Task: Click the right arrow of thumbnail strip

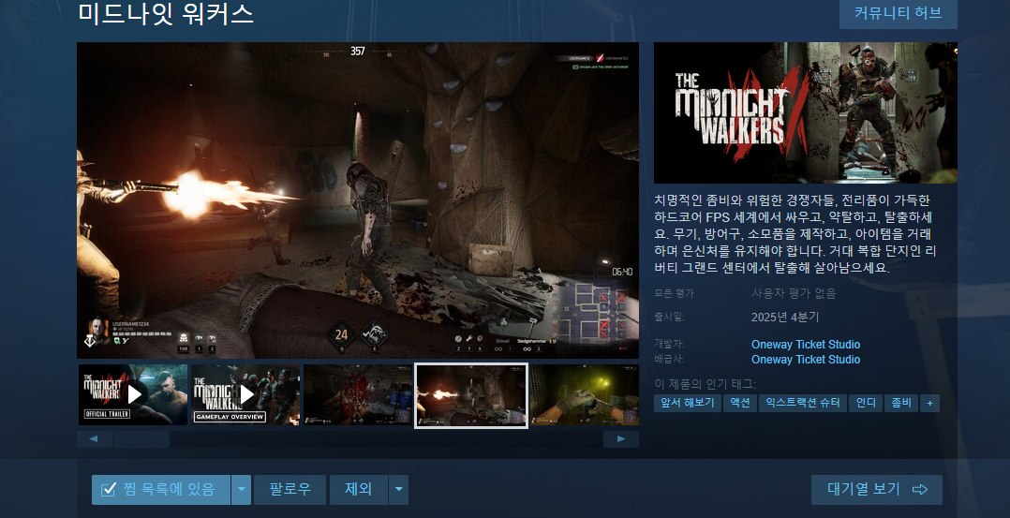Action: pyautogui.click(x=621, y=438)
